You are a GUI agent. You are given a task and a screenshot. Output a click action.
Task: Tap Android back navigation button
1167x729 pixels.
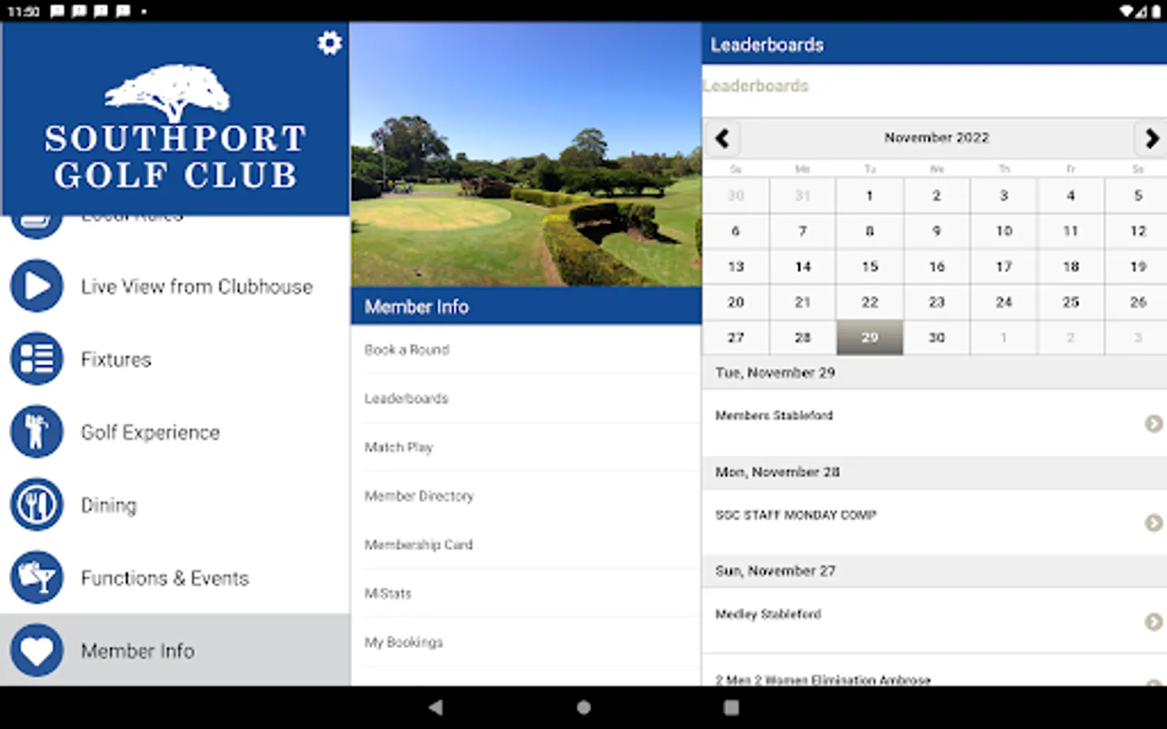point(436,707)
